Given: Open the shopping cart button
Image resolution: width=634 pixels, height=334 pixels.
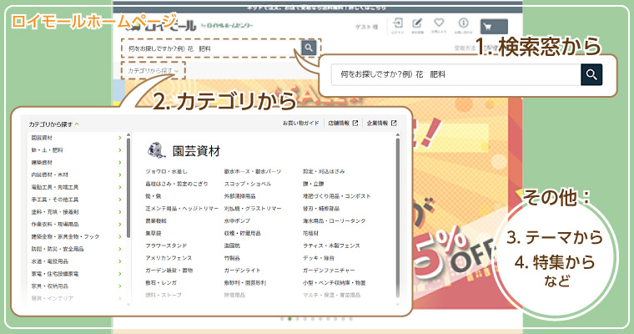Looking at the screenshot, I should (x=494, y=27).
